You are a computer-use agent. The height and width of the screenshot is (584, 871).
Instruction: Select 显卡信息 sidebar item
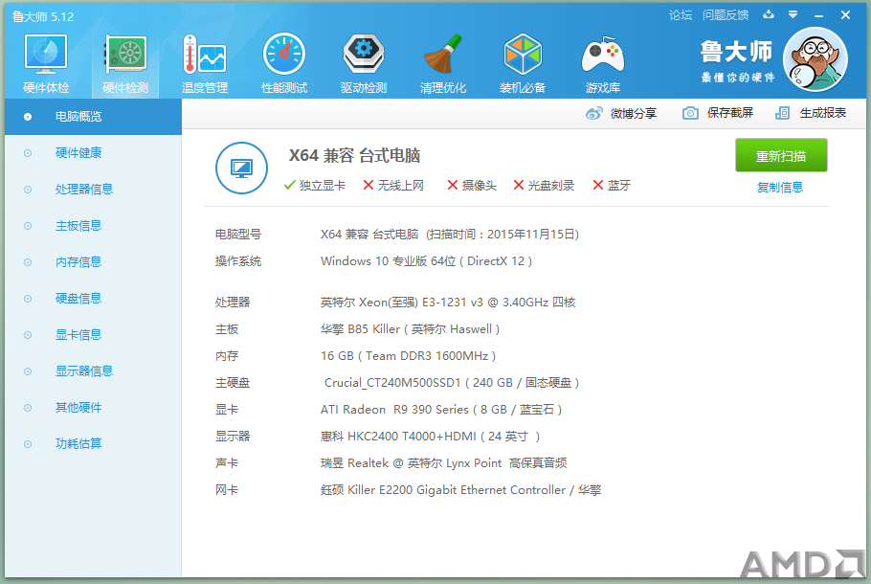[x=94, y=335]
